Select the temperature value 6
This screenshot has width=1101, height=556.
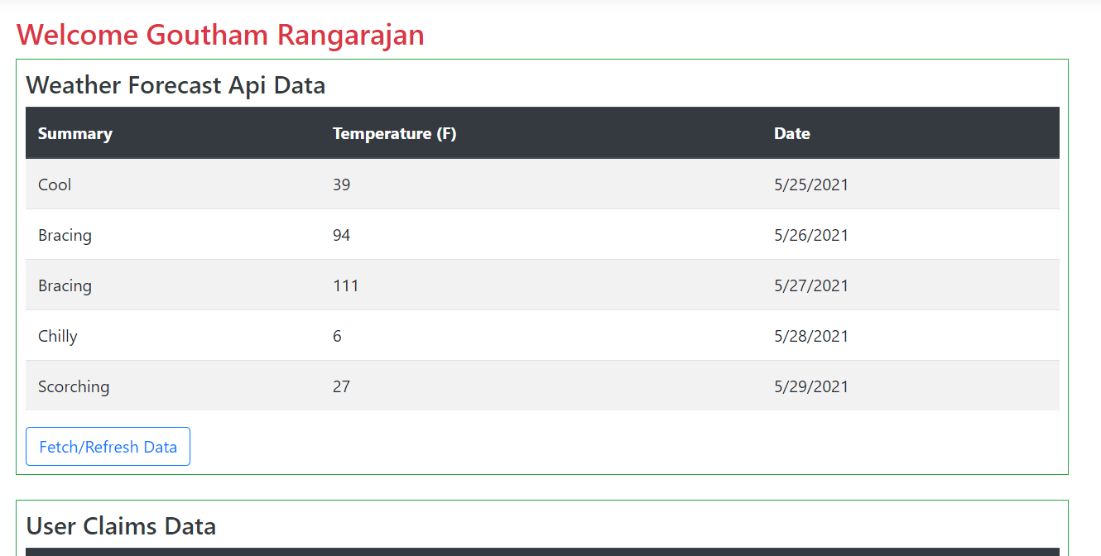click(x=337, y=336)
